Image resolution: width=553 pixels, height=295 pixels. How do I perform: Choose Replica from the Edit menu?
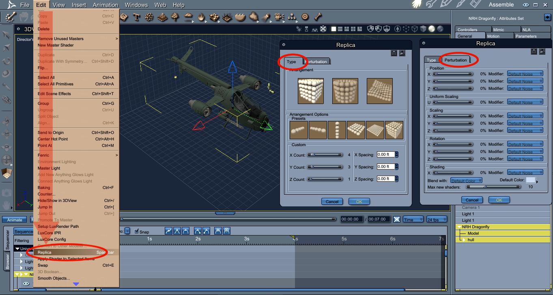[x=76, y=253]
